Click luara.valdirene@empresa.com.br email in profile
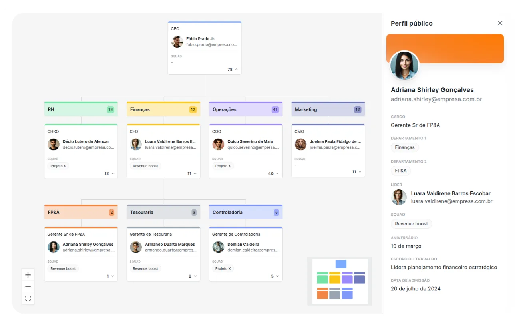Viewport: 527px width, 326px height. point(451,201)
